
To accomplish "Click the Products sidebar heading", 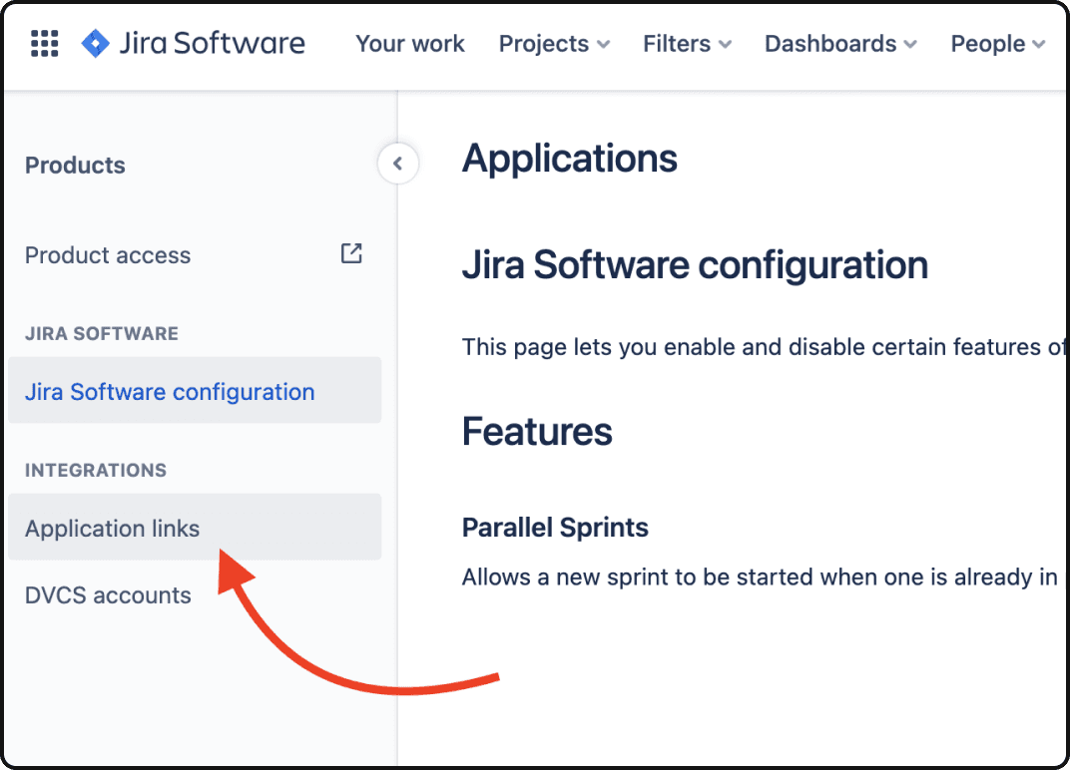I will coord(75,165).
